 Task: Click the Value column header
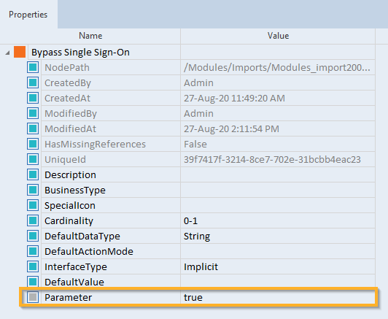point(278,36)
